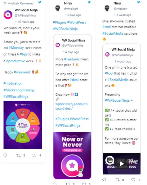
Task: Like the Workaholics tweet with 4 likes
Action: pos(34,155)
